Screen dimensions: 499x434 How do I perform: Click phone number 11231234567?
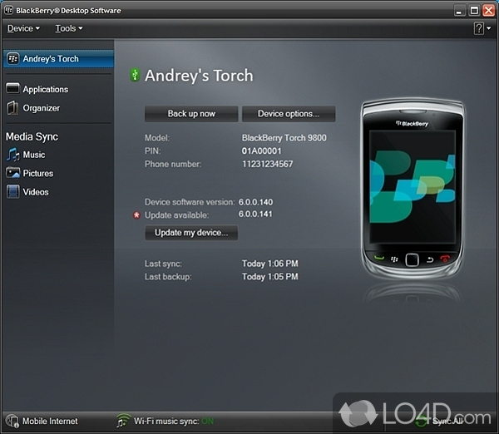pyautogui.click(x=267, y=164)
